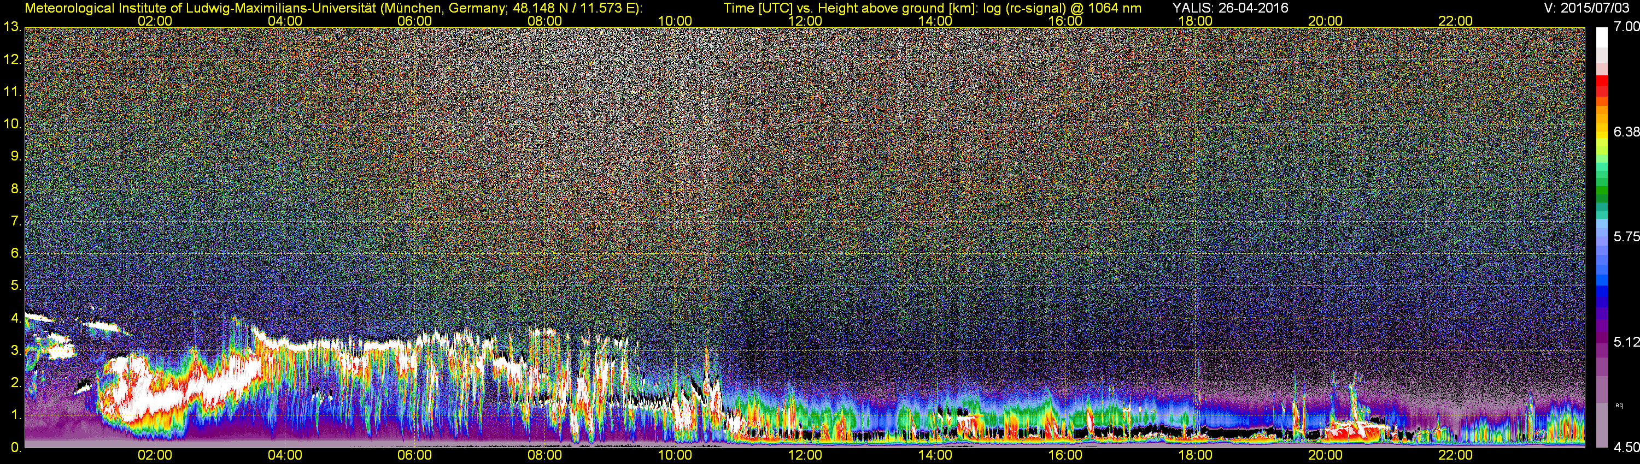Click the 13 km height axis label
The height and width of the screenshot is (464, 1640).
coord(12,27)
